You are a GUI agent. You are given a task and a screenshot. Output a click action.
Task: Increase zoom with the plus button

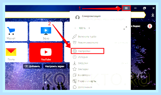89,28
